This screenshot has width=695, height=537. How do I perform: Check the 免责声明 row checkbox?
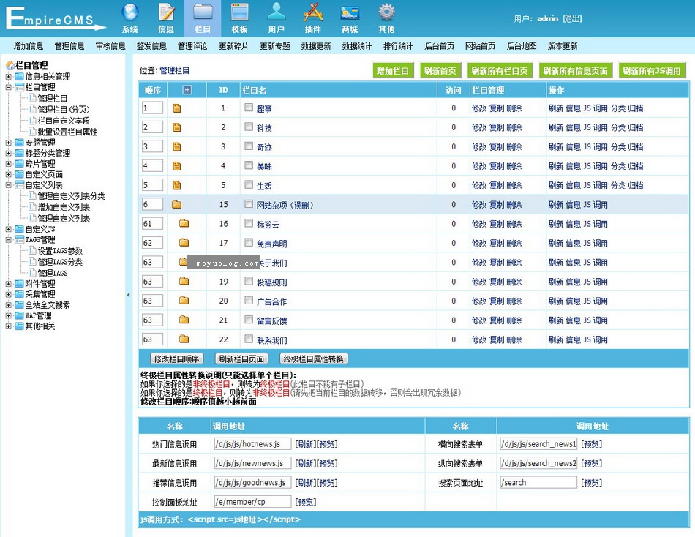249,243
